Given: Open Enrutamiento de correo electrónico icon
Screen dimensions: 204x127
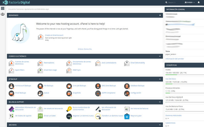Looking at the screenshot, I should click(69, 63).
